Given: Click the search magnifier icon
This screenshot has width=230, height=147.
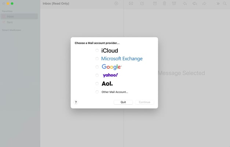Looking at the screenshot, I should click(x=224, y=3).
